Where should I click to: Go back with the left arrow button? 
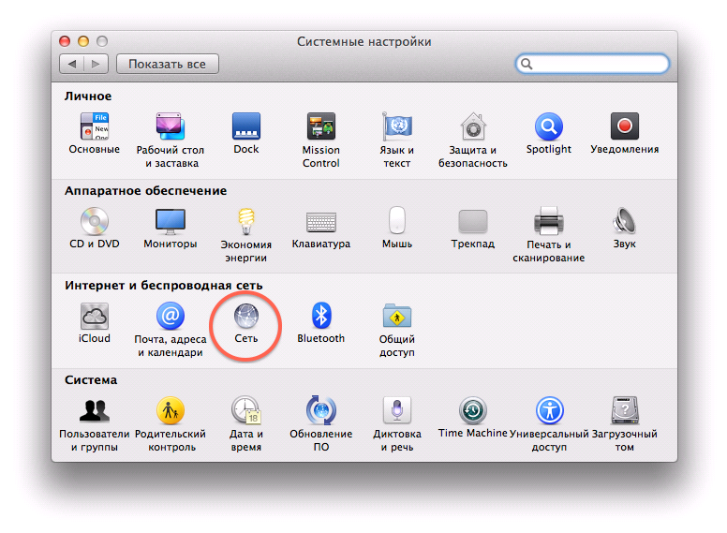72,64
